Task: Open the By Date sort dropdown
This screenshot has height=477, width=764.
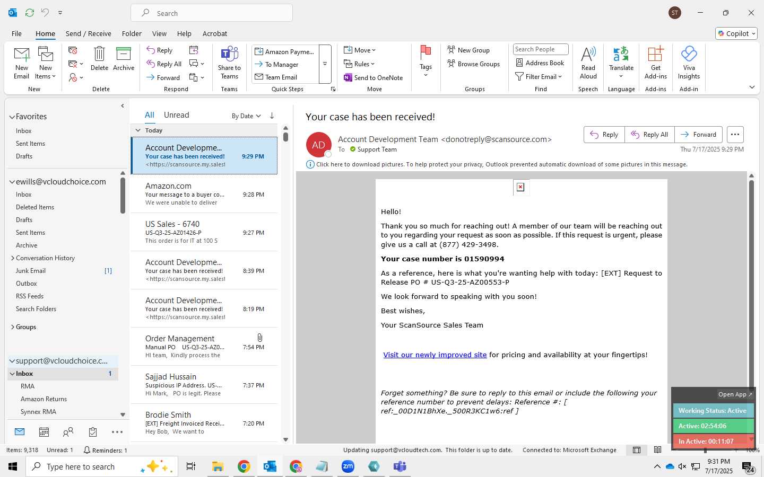Action: (246, 116)
